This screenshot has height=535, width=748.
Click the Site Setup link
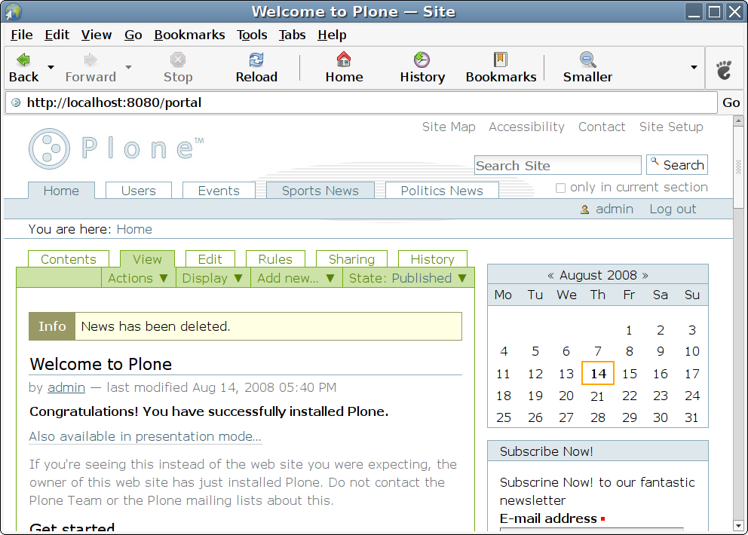671,127
